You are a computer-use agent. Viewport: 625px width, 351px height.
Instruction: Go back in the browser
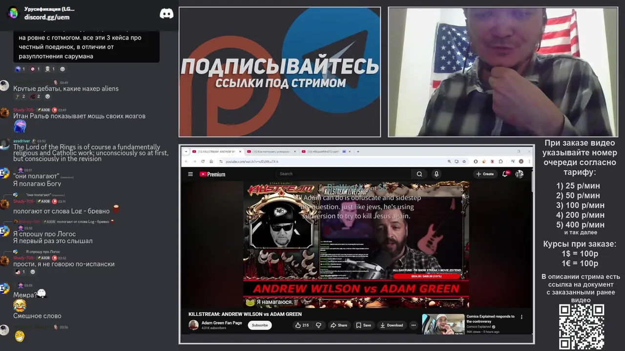click(x=186, y=161)
